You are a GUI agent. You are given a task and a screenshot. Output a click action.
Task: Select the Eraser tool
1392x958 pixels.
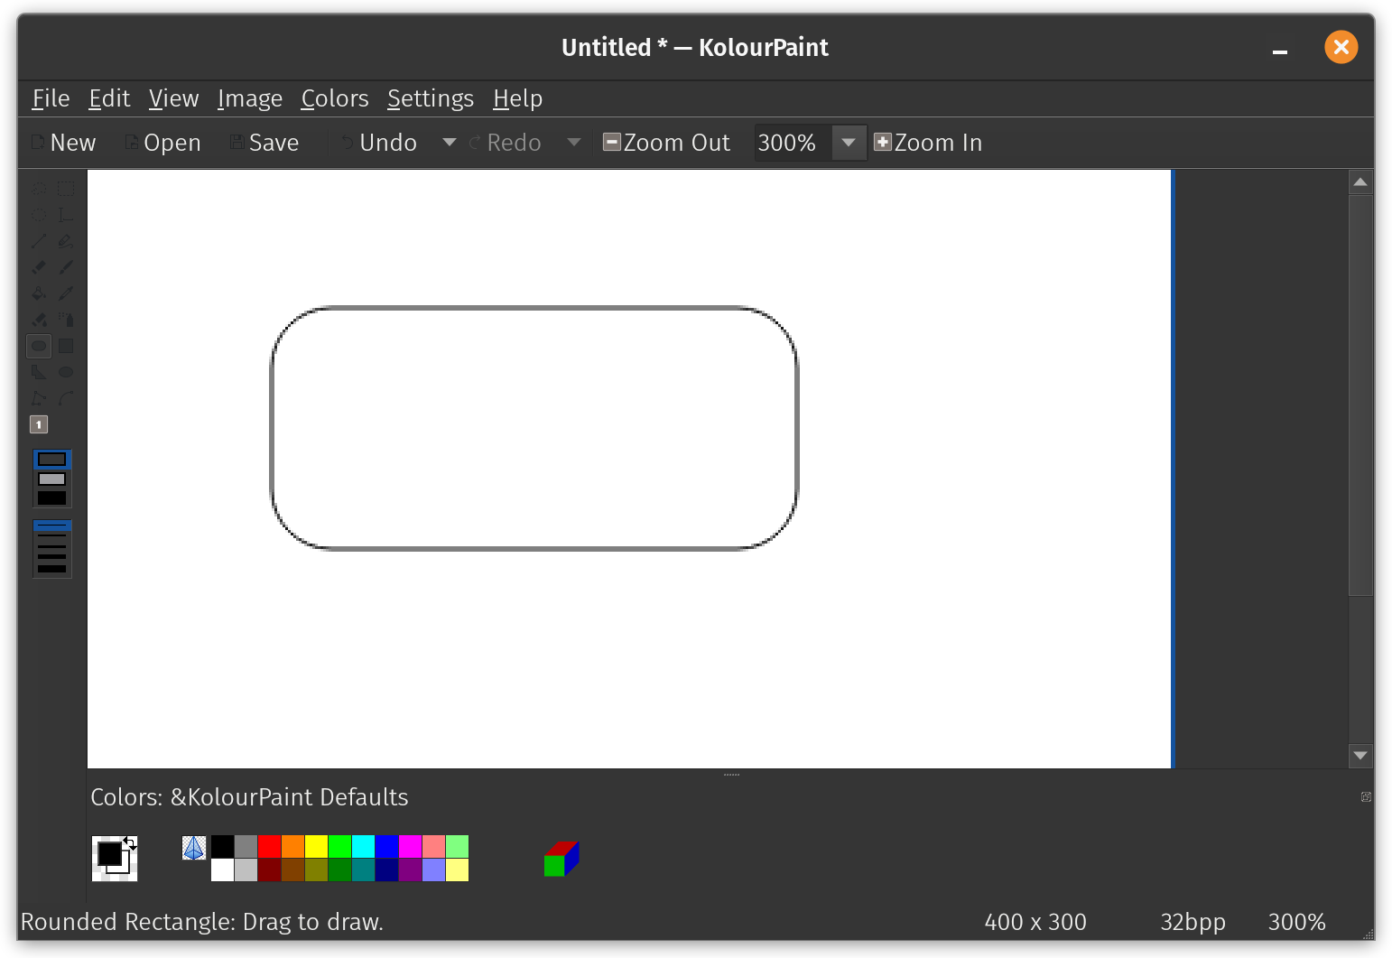click(x=39, y=267)
